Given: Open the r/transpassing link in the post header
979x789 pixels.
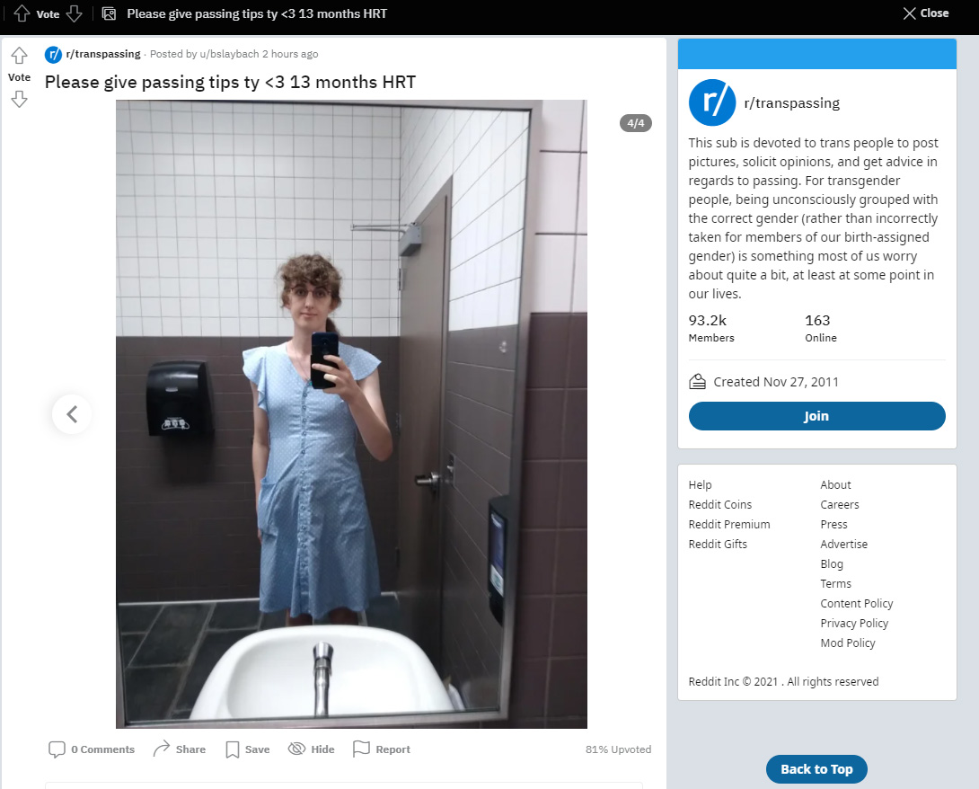Looking at the screenshot, I should click(x=103, y=54).
